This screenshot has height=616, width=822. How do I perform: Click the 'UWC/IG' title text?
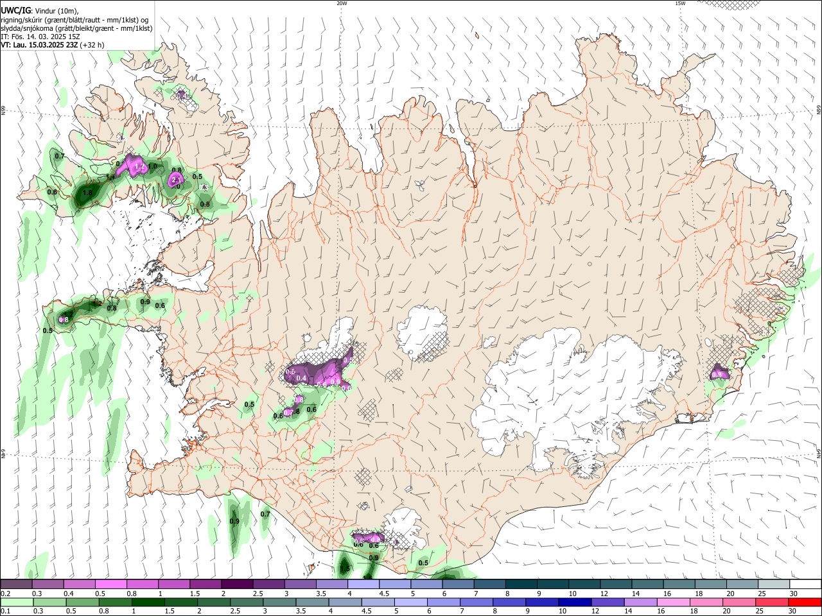point(15,11)
